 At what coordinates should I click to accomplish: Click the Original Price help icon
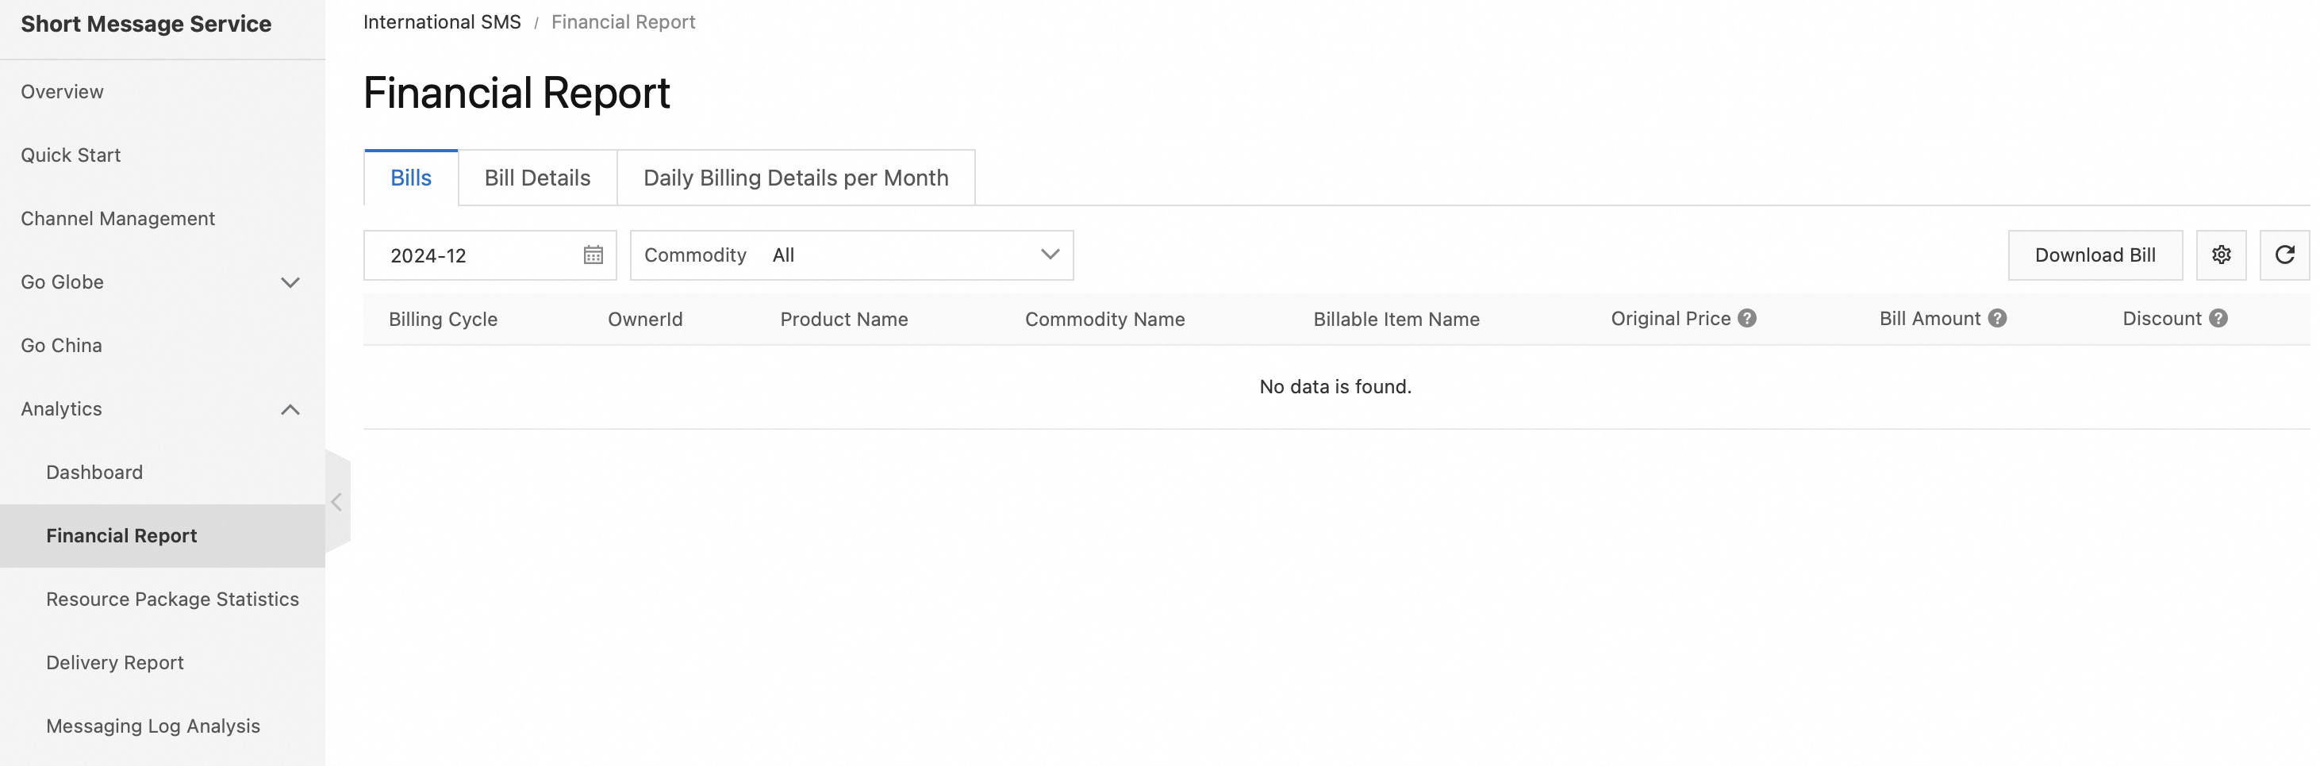point(1746,318)
